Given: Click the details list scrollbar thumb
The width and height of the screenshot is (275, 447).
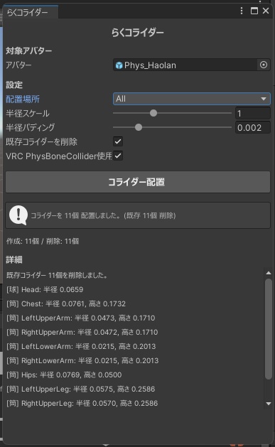Looking at the screenshot, I should point(269,329).
